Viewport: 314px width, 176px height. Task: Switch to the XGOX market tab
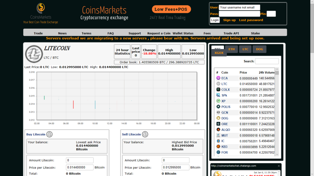pyautogui.click(x=219, y=53)
